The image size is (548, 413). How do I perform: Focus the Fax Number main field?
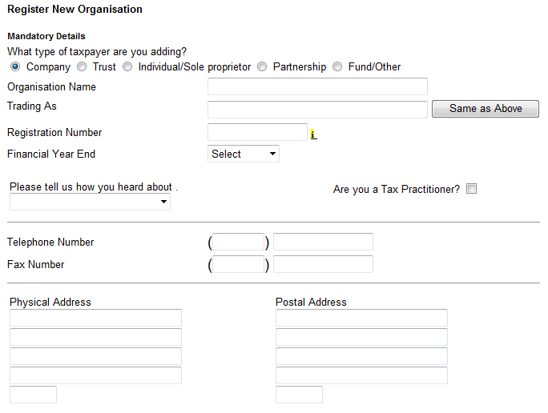pos(323,264)
